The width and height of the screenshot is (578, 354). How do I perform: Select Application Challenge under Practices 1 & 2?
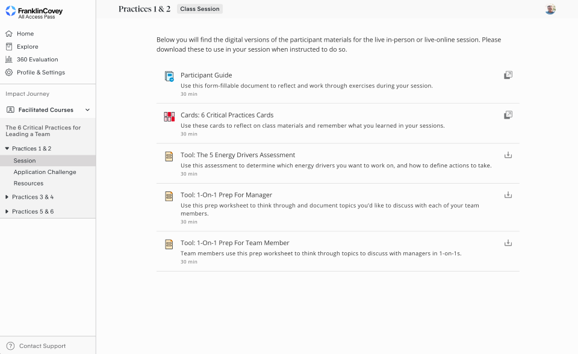tap(45, 172)
